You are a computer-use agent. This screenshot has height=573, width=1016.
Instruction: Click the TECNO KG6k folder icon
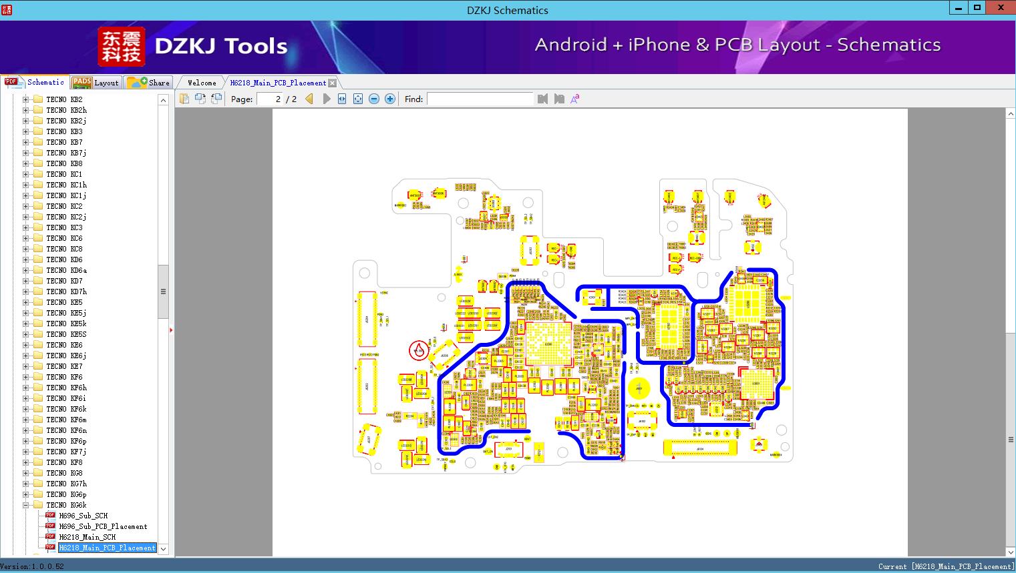38,505
